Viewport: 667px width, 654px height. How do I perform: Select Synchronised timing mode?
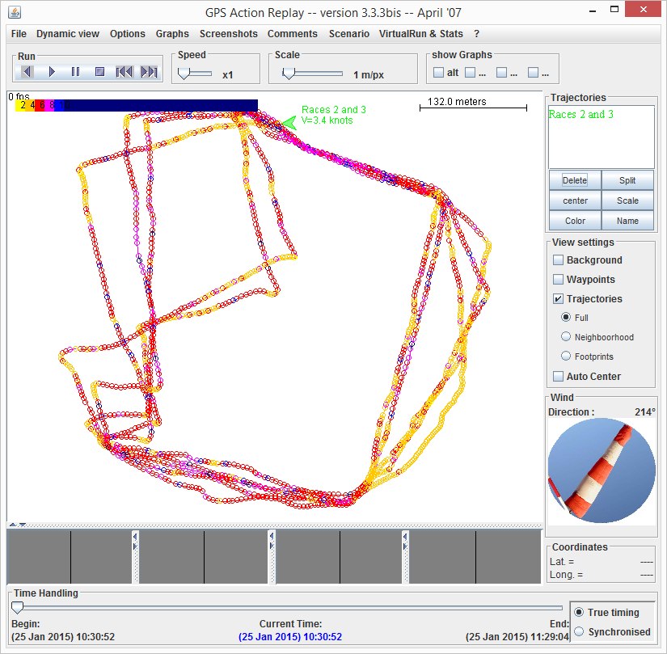click(579, 632)
